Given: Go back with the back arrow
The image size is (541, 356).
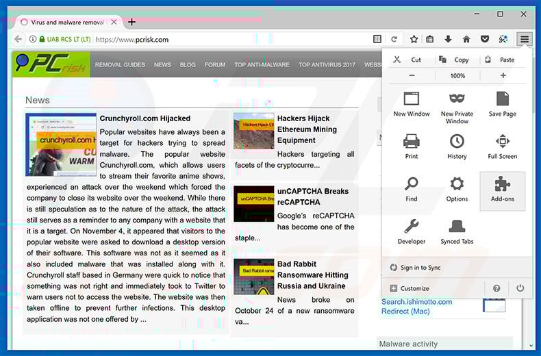Looking at the screenshot, I should [18, 39].
